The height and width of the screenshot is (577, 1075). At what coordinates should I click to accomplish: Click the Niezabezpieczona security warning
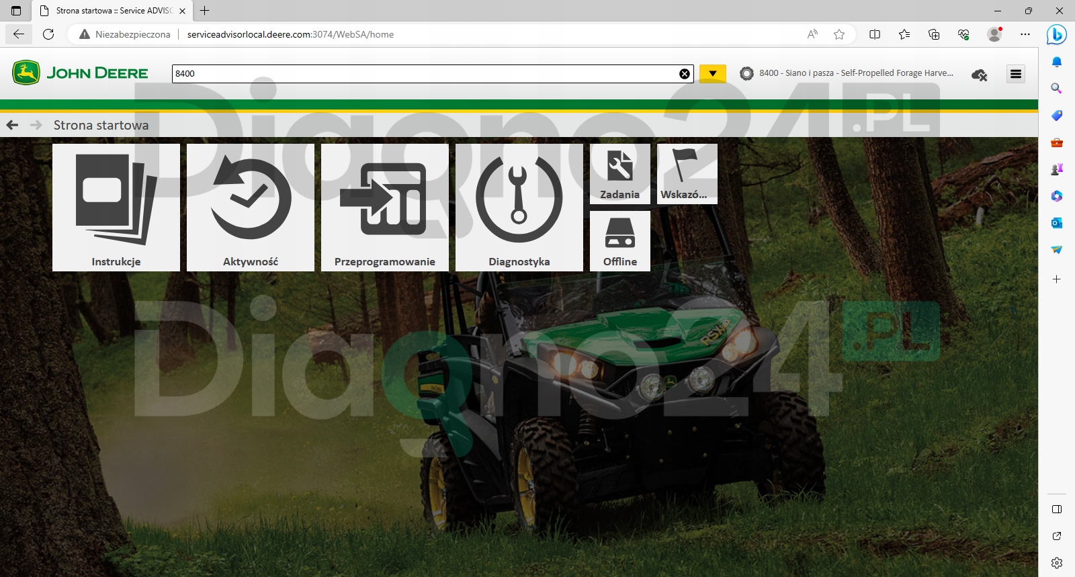[125, 34]
